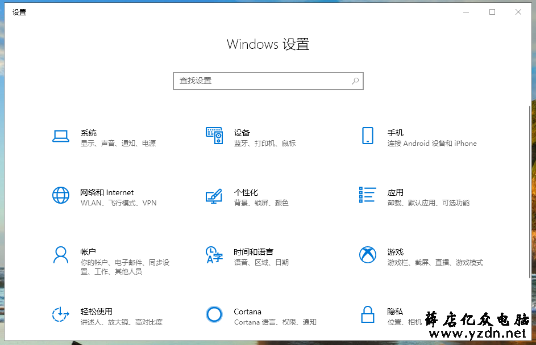Click the Cortana category title
Screen dimensions: 536x345
(x=247, y=312)
